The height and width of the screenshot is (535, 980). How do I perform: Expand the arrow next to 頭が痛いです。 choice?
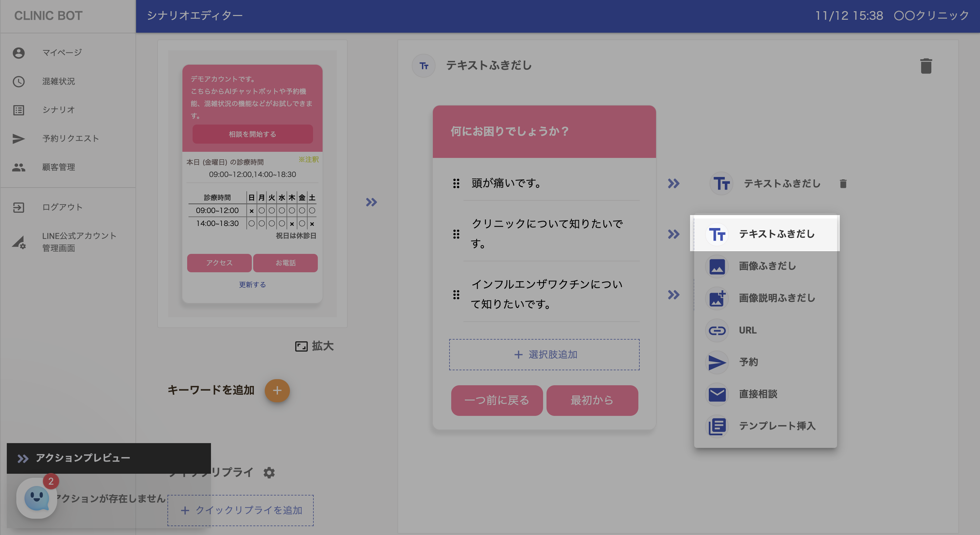click(x=673, y=184)
